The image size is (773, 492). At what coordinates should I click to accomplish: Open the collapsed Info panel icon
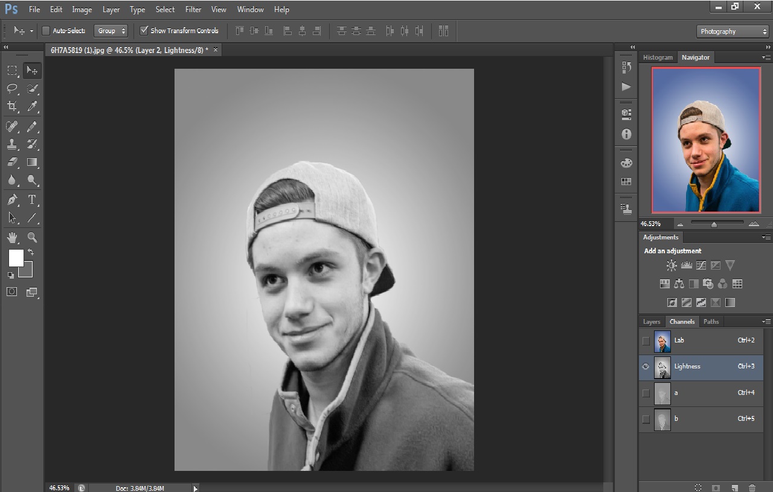pyautogui.click(x=626, y=134)
